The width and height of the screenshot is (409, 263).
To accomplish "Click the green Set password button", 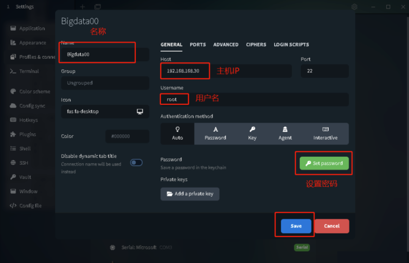I will tap(324, 164).
